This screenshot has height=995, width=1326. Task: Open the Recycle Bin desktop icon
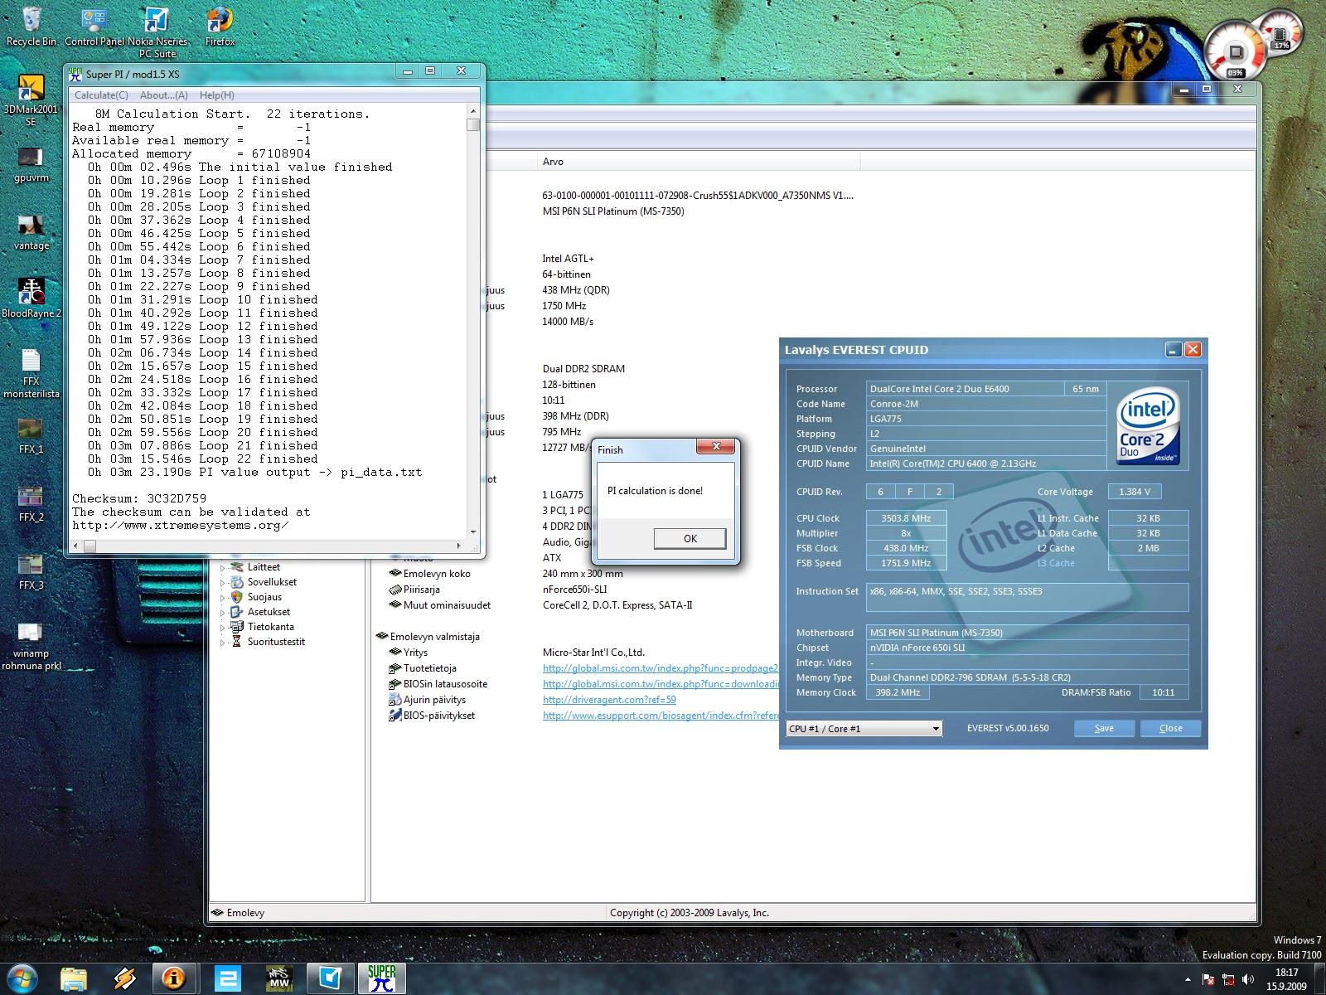31,27
